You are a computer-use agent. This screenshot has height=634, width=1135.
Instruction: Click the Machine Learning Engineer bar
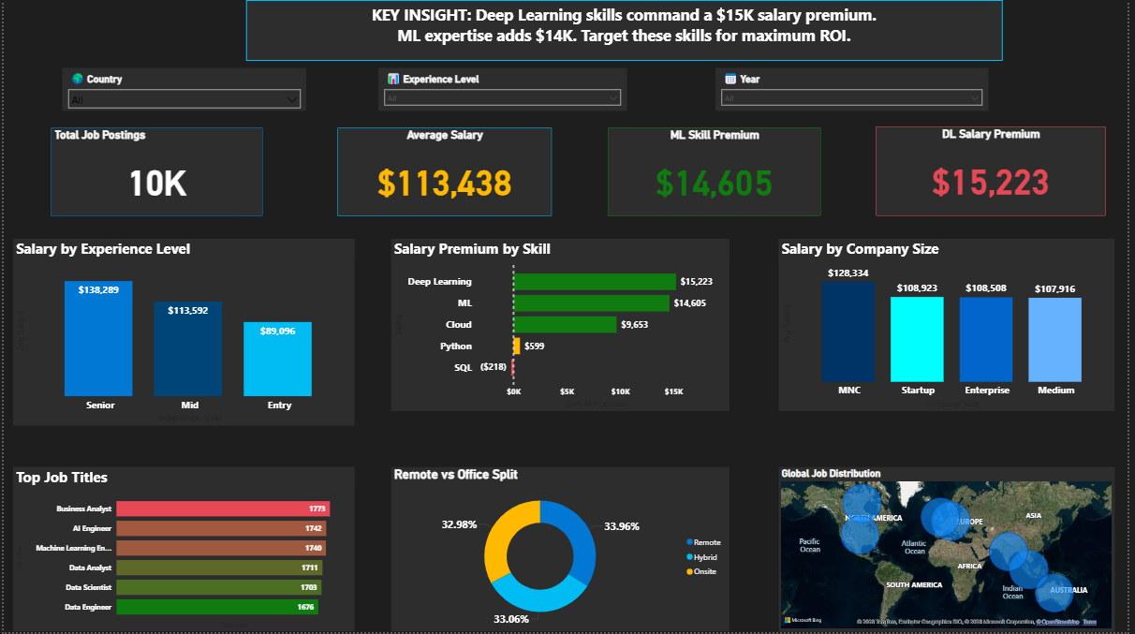[x=221, y=548]
